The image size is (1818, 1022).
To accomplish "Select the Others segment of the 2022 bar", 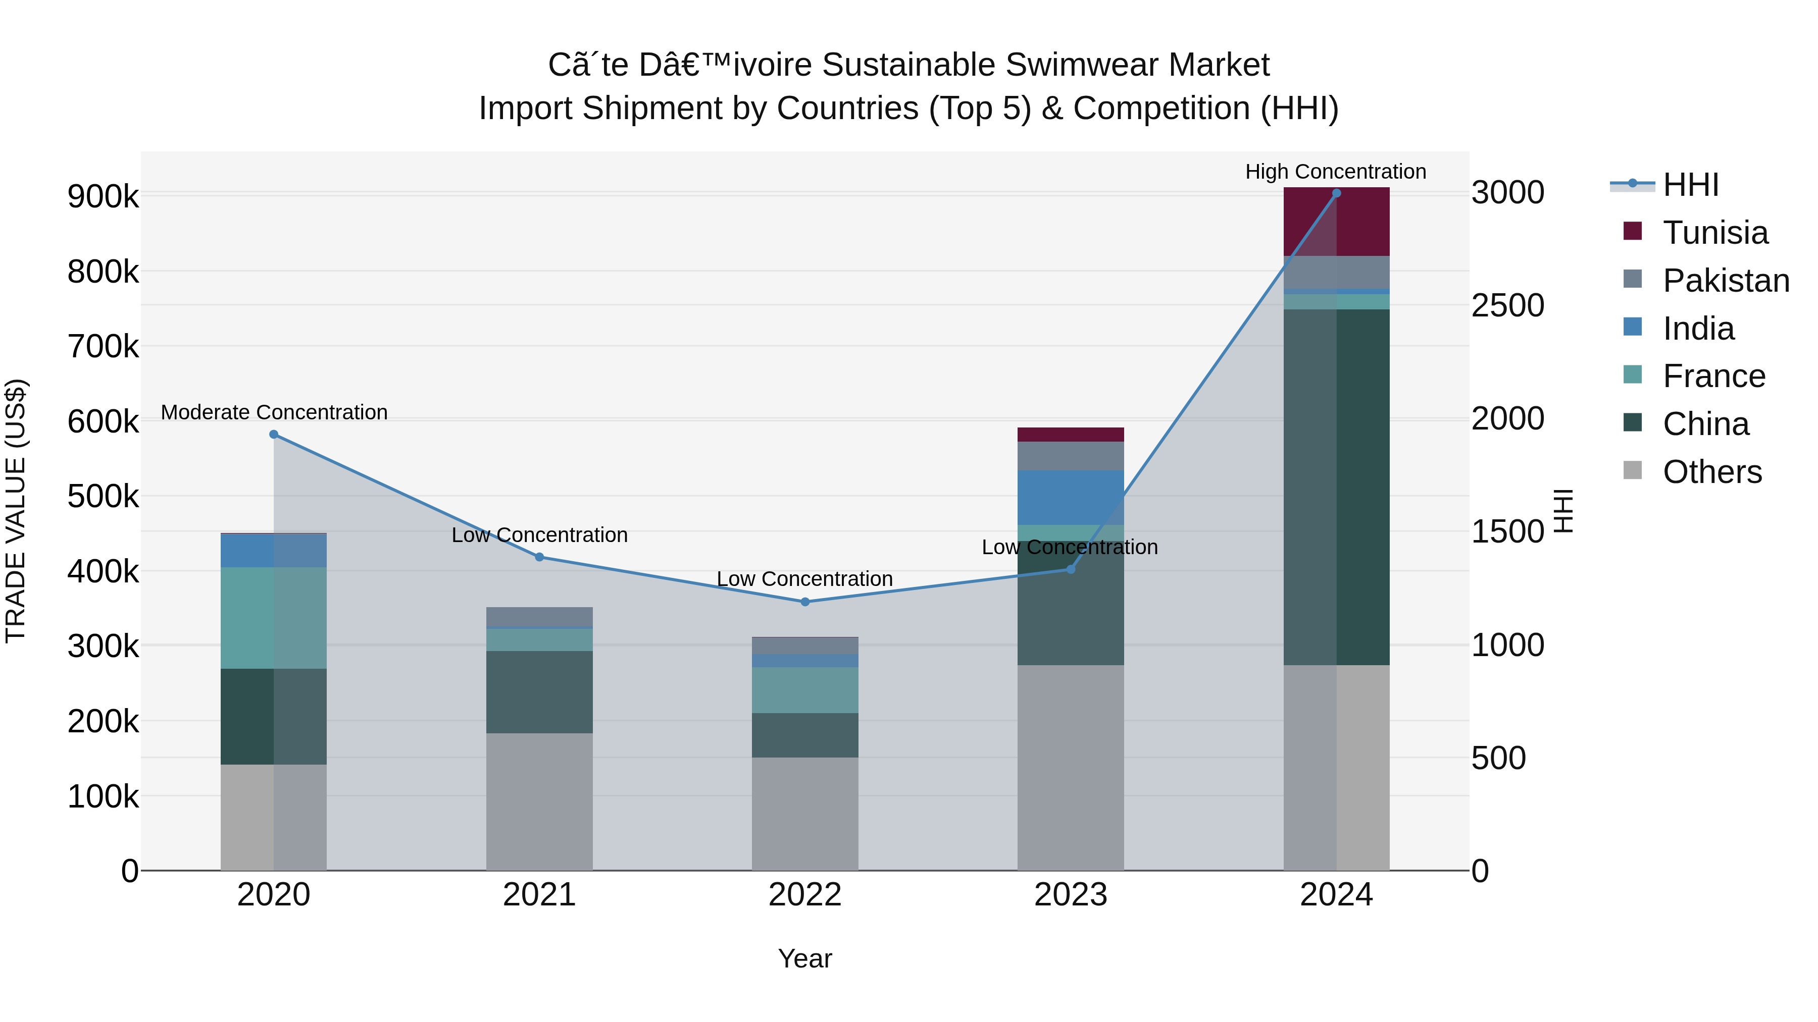I will click(x=805, y=815).
